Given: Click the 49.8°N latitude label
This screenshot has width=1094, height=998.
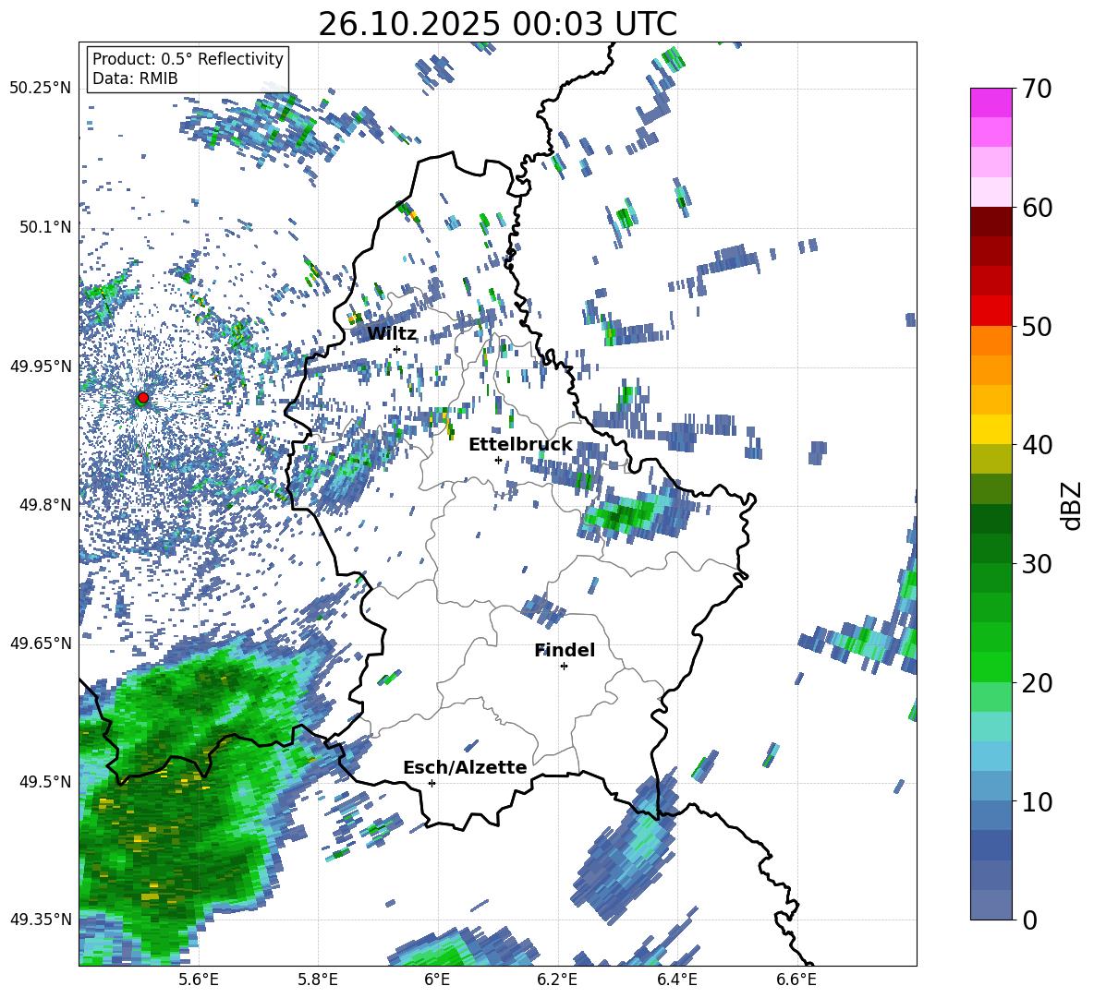Looking at the screenshot, I should click(x=44, y=505).
